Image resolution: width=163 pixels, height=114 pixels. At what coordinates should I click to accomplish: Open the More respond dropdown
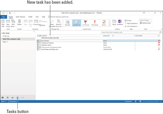click(43, 25)
